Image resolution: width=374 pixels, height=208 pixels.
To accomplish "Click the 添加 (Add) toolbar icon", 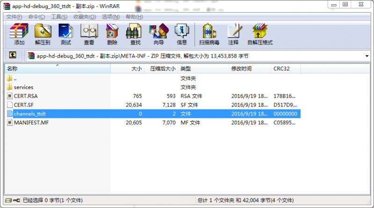I will [x=19, y=34].
